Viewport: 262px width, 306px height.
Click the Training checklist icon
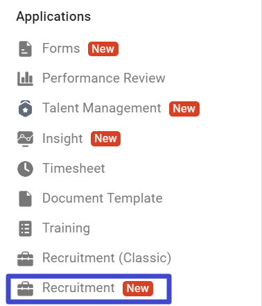tap(25, 228)
